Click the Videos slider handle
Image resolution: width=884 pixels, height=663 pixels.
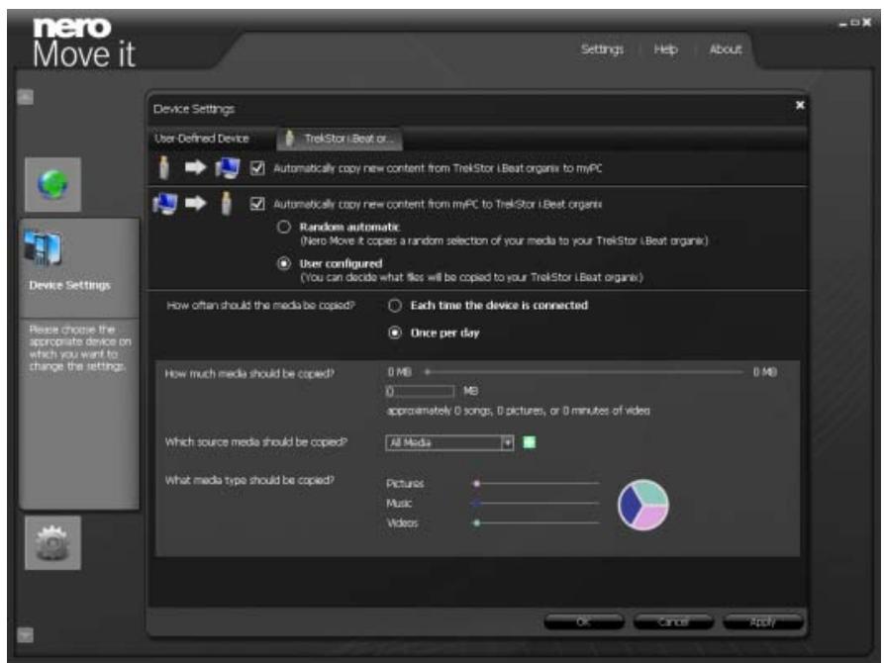pyautogui.click(x=476, y=522)
